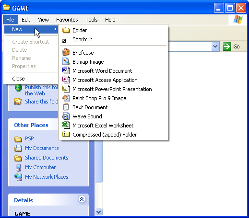Click the Go button label

click(x=237, y=46)
